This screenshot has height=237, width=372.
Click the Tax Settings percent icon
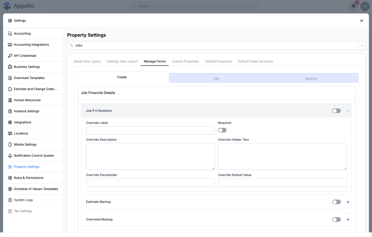click(10, 211)
